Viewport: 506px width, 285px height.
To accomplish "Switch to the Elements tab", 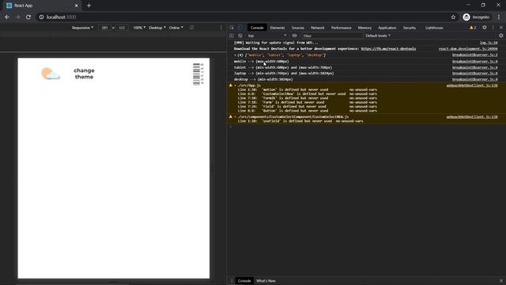I will [x=278, y=28].
